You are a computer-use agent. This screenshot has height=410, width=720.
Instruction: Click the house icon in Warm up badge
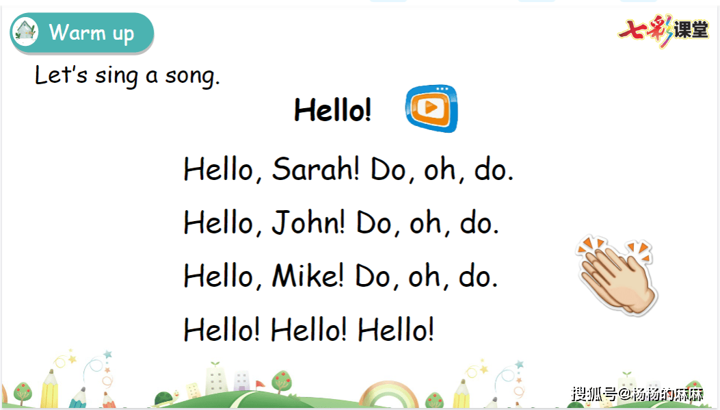click(26, 32)
